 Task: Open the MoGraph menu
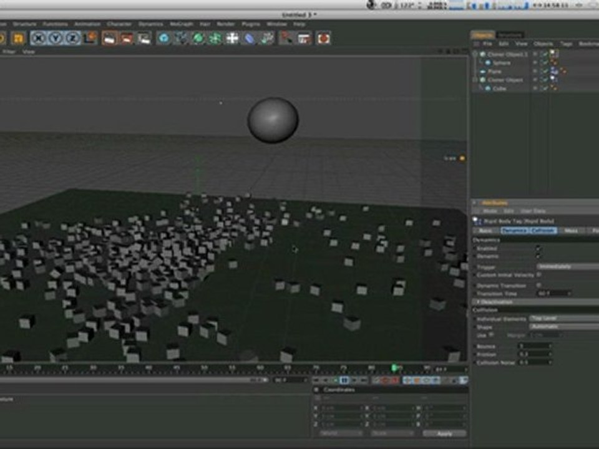(181, 24)
